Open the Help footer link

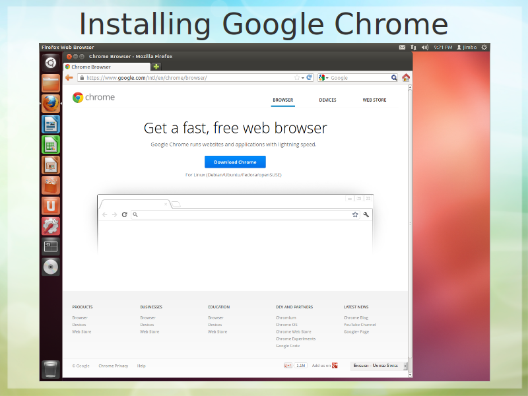pos(141,366)
